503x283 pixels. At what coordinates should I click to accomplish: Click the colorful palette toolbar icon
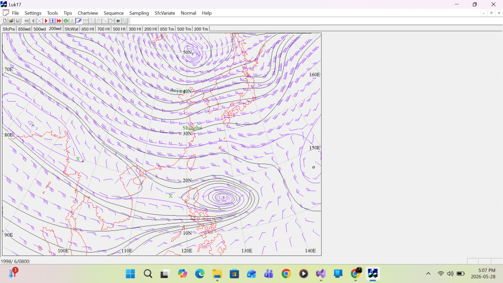click(x=118, y=21)
